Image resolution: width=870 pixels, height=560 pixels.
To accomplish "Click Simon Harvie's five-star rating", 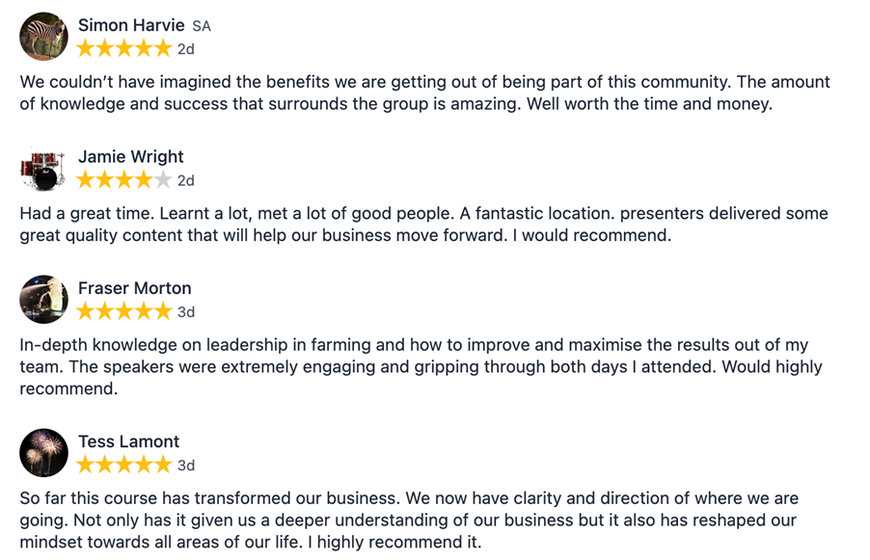I will click(124, 49).
